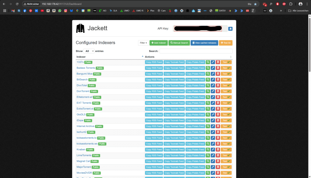
Task: Copy Torznab Feed for Magnet Cat
Action: click(174, 161)
